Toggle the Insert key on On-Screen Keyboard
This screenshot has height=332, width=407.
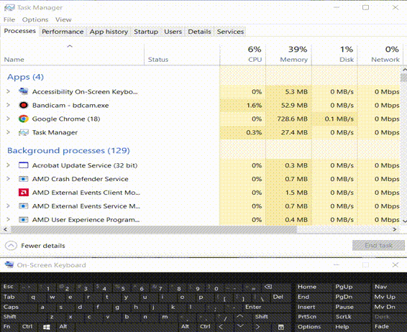[x=306, y=307]
